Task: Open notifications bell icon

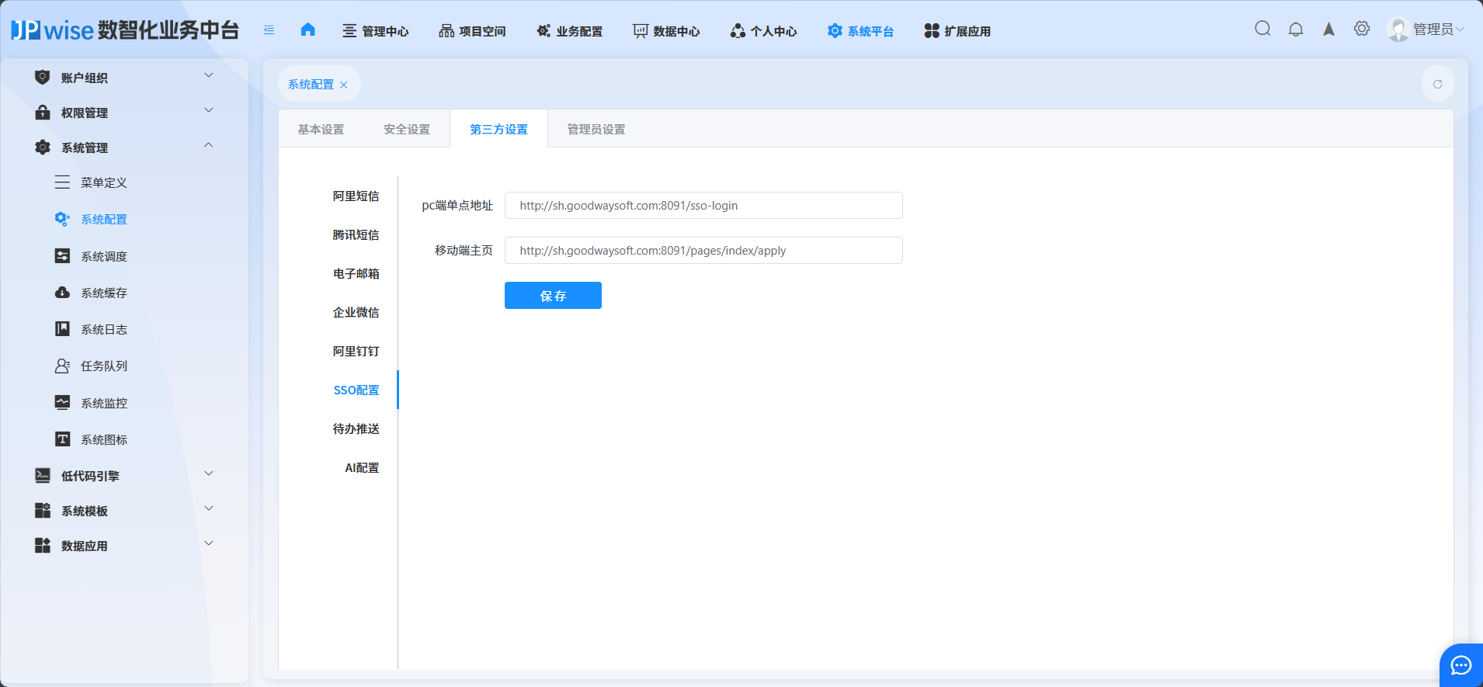Action: tap(1296, 29)
